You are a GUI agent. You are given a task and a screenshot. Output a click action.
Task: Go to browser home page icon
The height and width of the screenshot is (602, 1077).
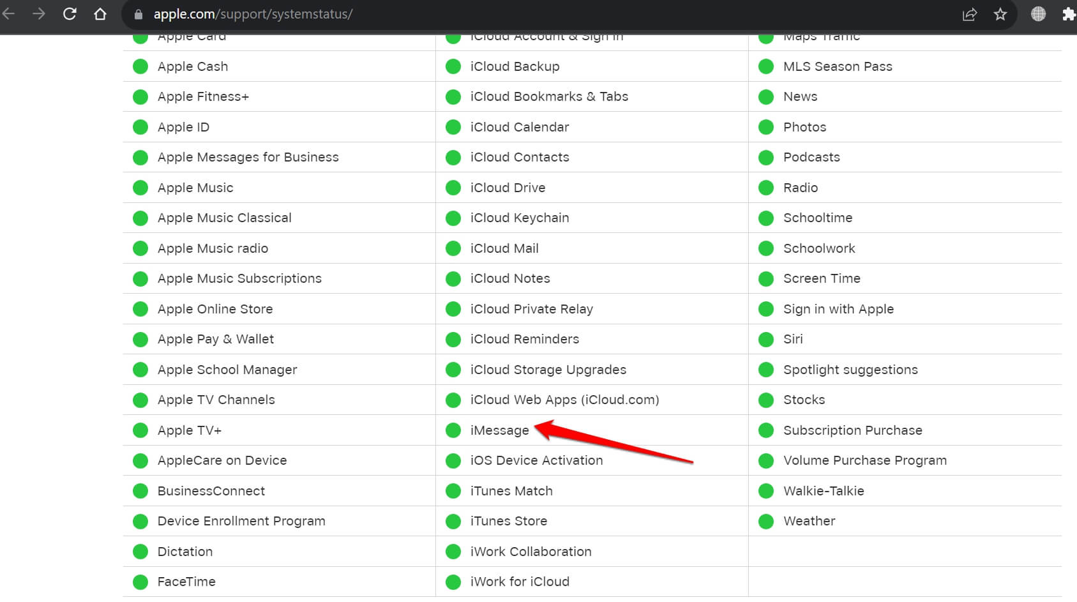(100, 14)
